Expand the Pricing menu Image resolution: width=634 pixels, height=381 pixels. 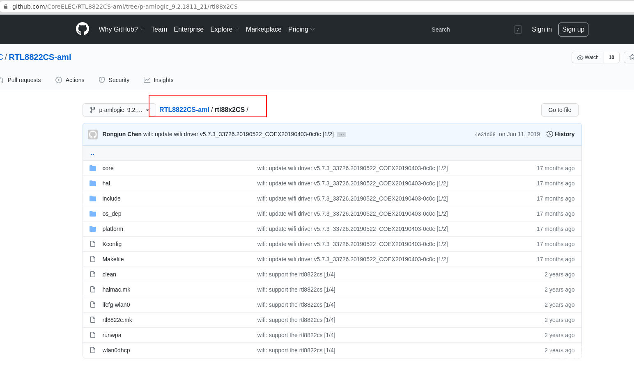click(x=301, y=30)
